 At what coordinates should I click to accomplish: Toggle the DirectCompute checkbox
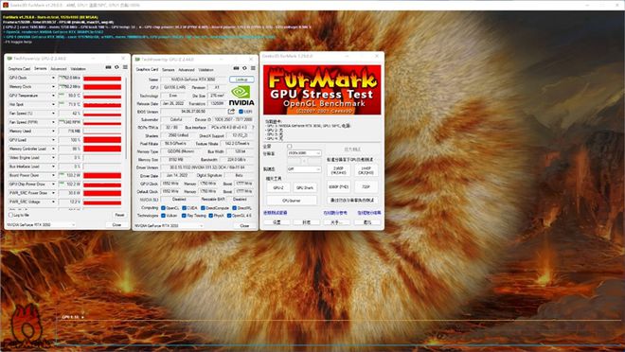pos(203,208)
